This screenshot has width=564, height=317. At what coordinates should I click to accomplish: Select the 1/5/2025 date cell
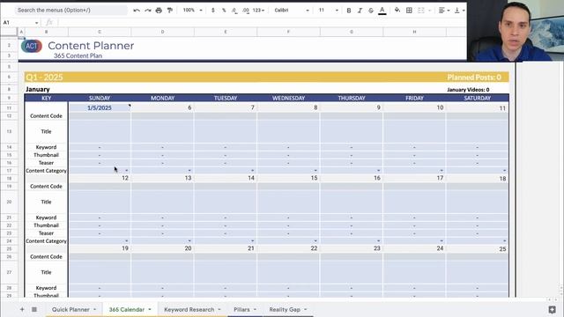point(100,107)
